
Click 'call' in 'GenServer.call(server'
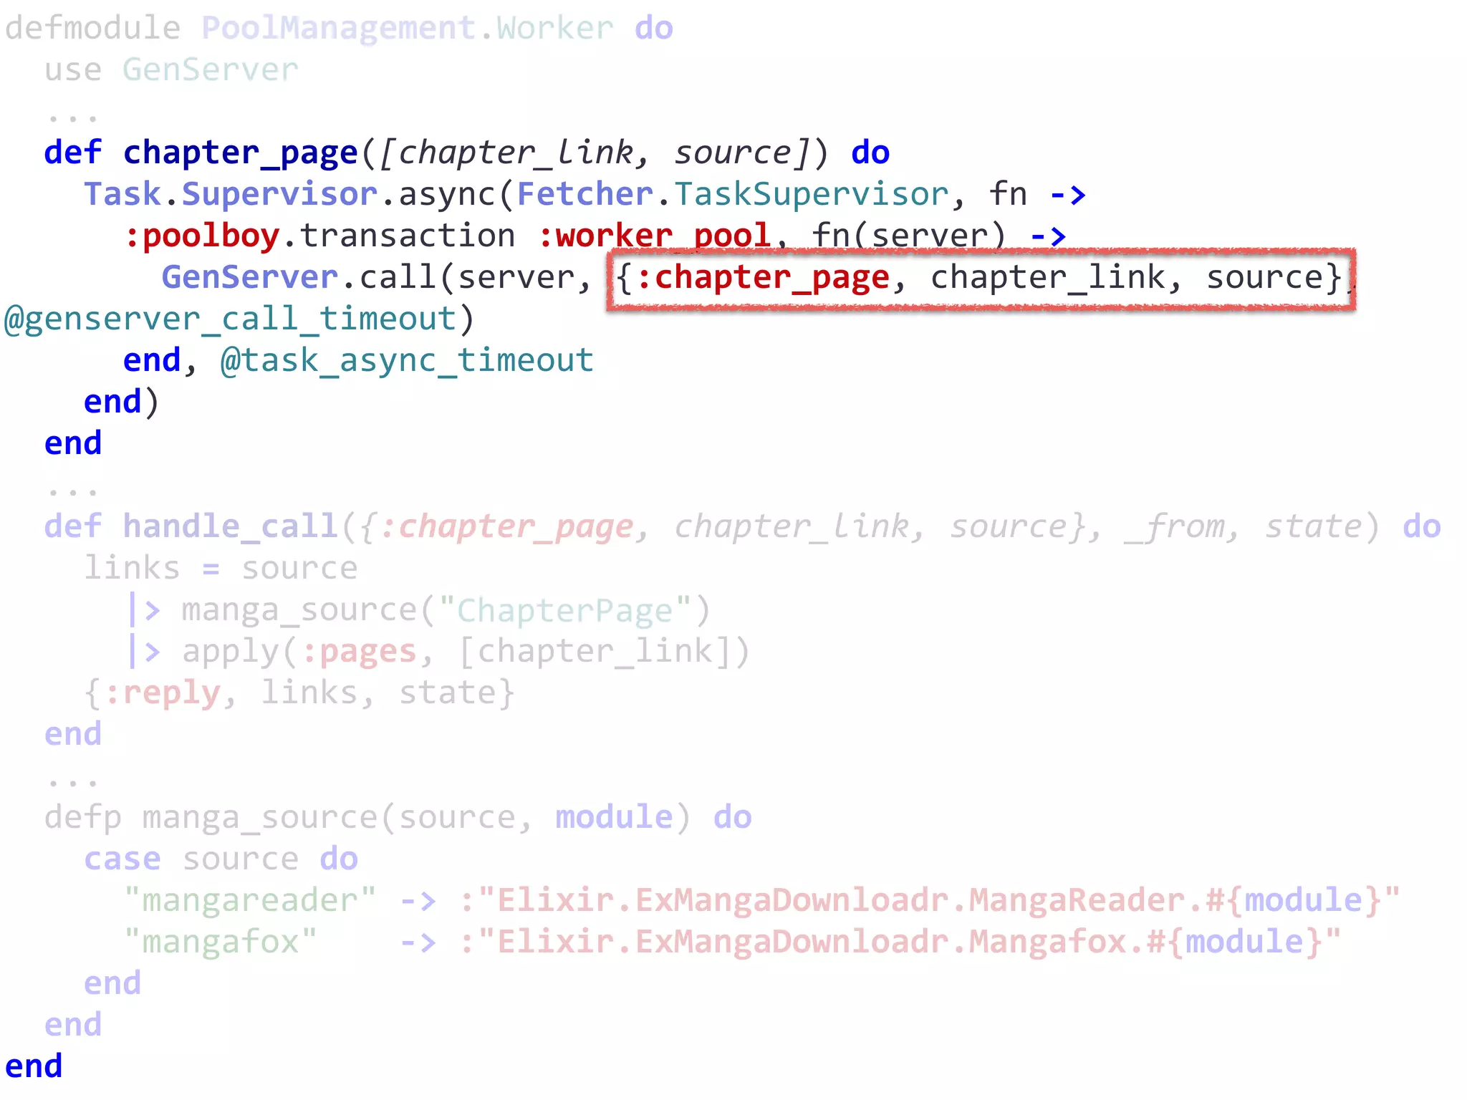point(398,277)
